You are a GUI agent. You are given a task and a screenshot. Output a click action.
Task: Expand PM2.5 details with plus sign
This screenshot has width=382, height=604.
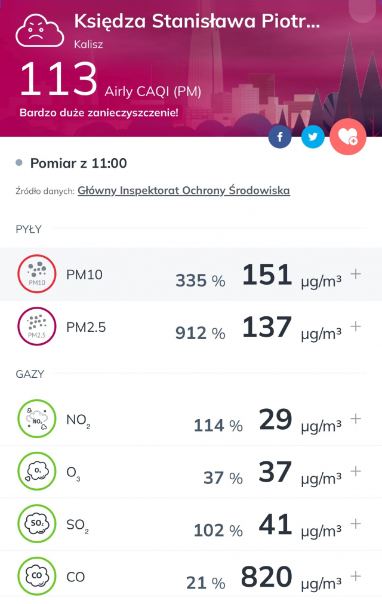point(356,326)
